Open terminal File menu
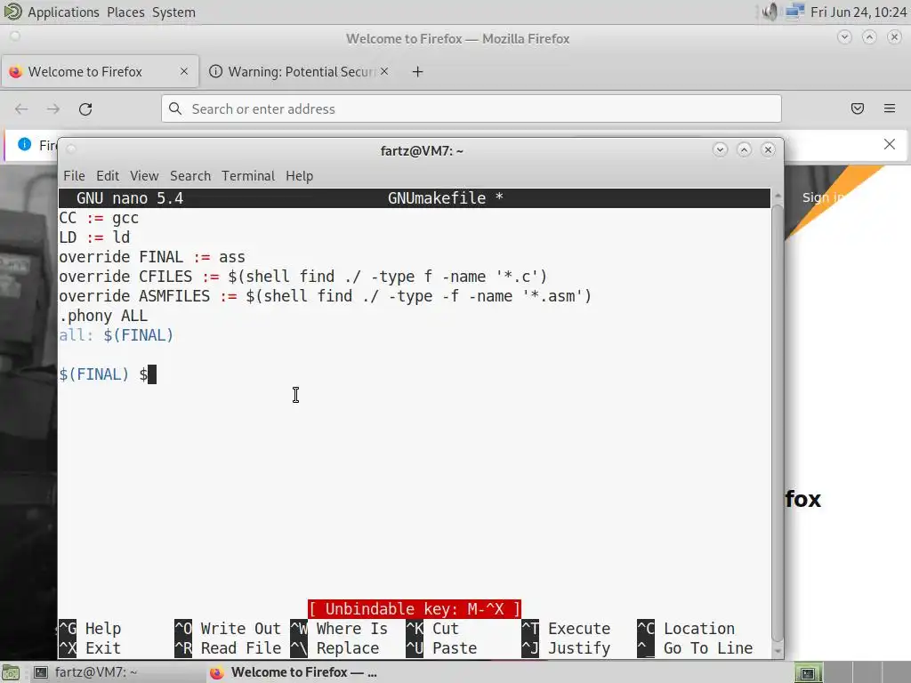This screenshot has width=911, height=683. [75, 175]
